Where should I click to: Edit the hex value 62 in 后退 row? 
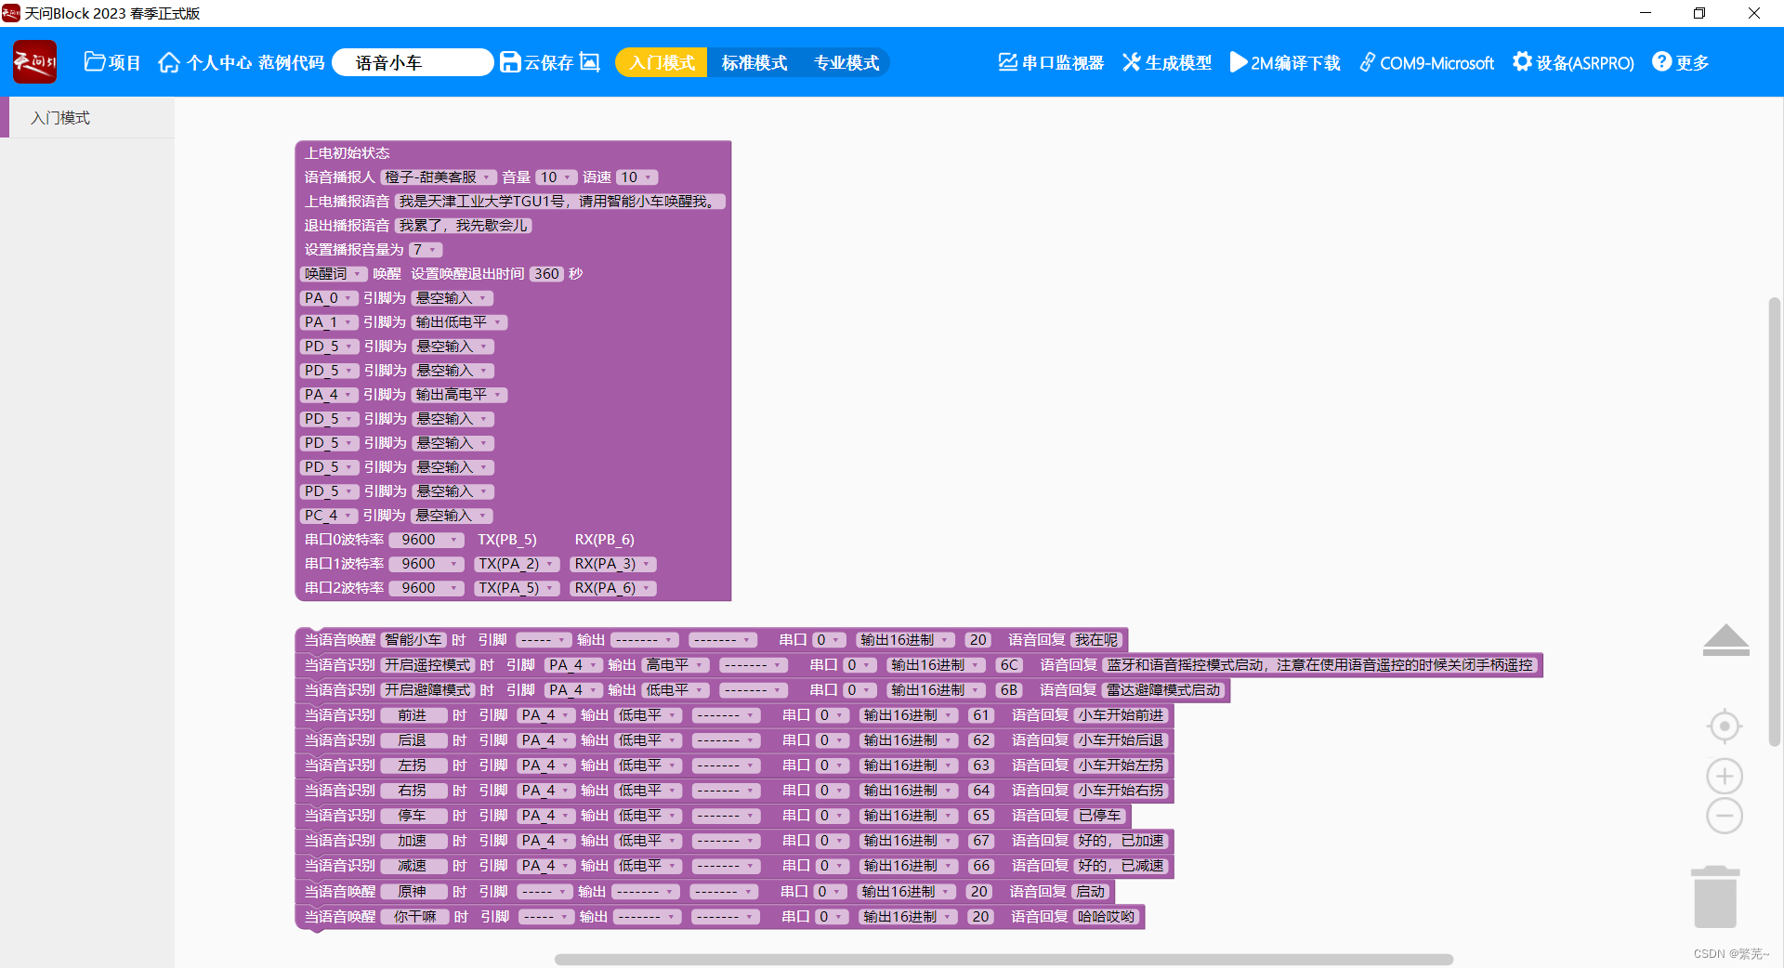[x=981, y=740]
